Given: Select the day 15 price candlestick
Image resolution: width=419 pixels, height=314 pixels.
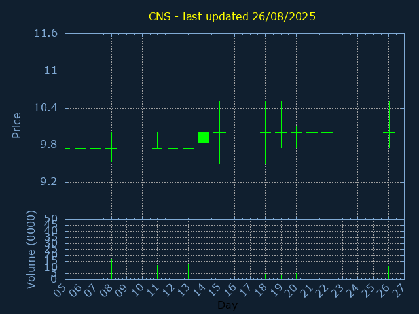Looking at the screenshot, I should [x=220, y=133].
